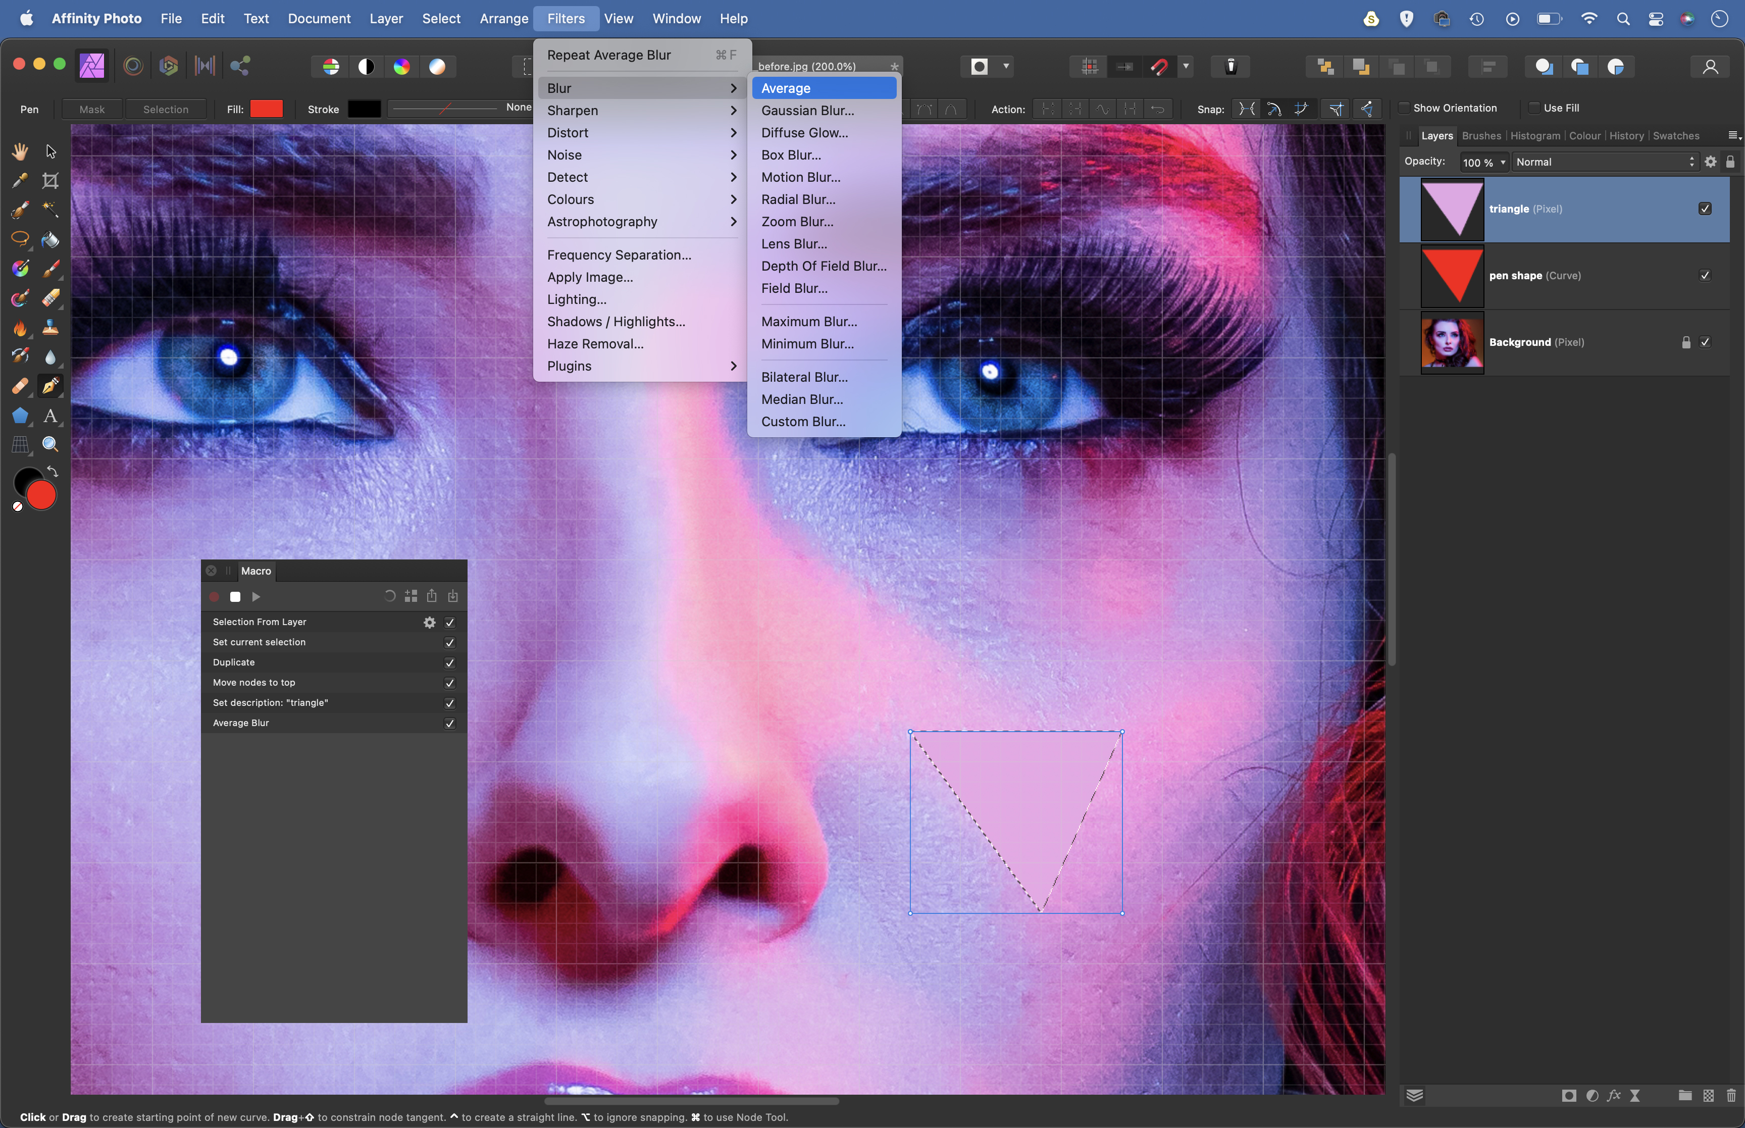Choose Gaussian Blur from the submenu
Viewport: 1745px width, 1128px height.
pos(807,111)
